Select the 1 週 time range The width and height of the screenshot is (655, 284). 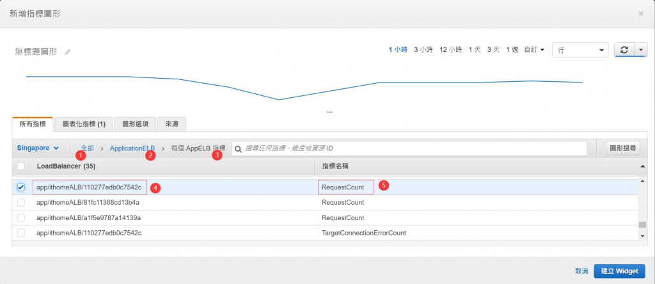pyautogui.click(x=512, y=50)
